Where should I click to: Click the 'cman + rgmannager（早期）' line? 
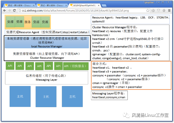111,83
